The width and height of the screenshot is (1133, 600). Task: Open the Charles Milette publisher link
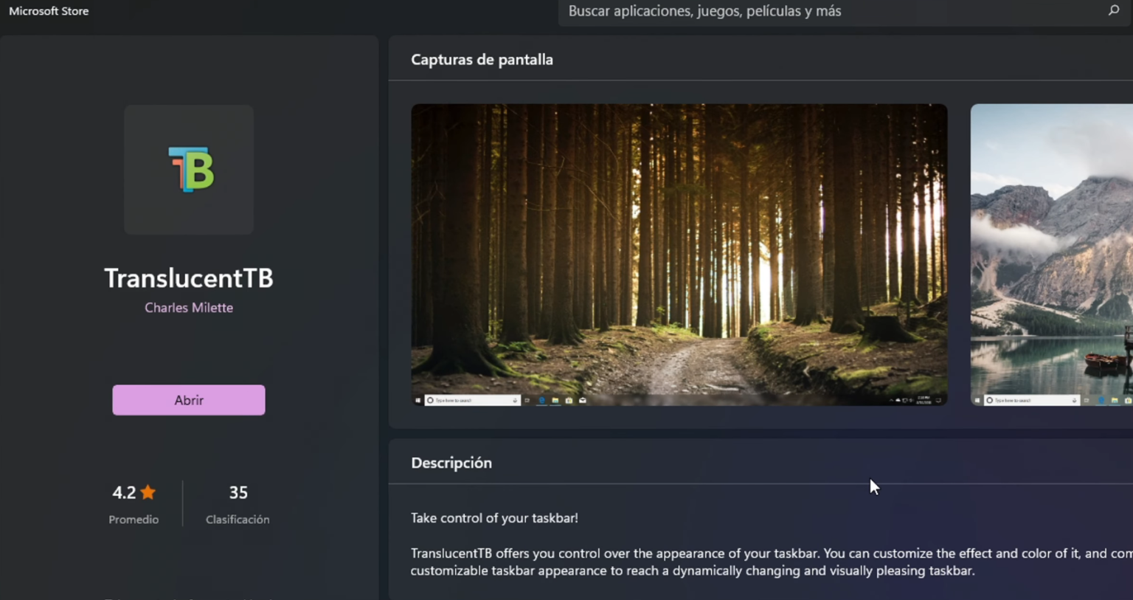click(x=189, y=308)
